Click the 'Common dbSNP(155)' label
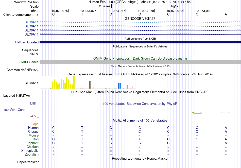 pyautogui.click(x=22, y=70)
